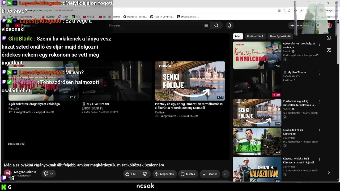Open the 'Senki földje' sidebar thumbnail
340x191 pixels.
pyautogui.click(x=257, y=113)
